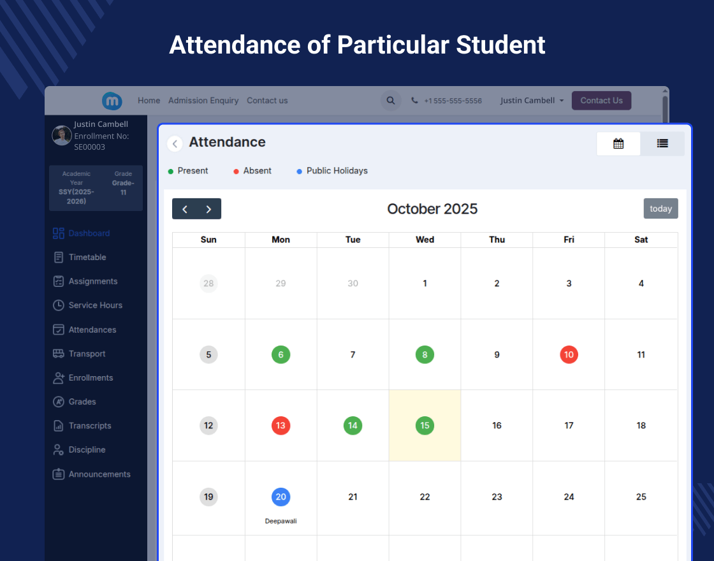
Task: Click the Grades icon in sidebar
Action: [x=58, y=402]
